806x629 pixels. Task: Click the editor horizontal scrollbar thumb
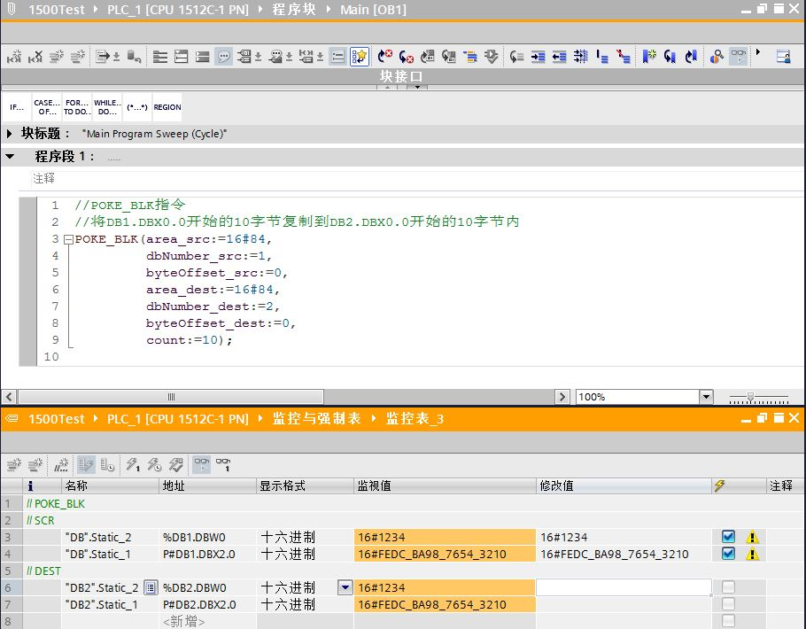tap(171, 397)
